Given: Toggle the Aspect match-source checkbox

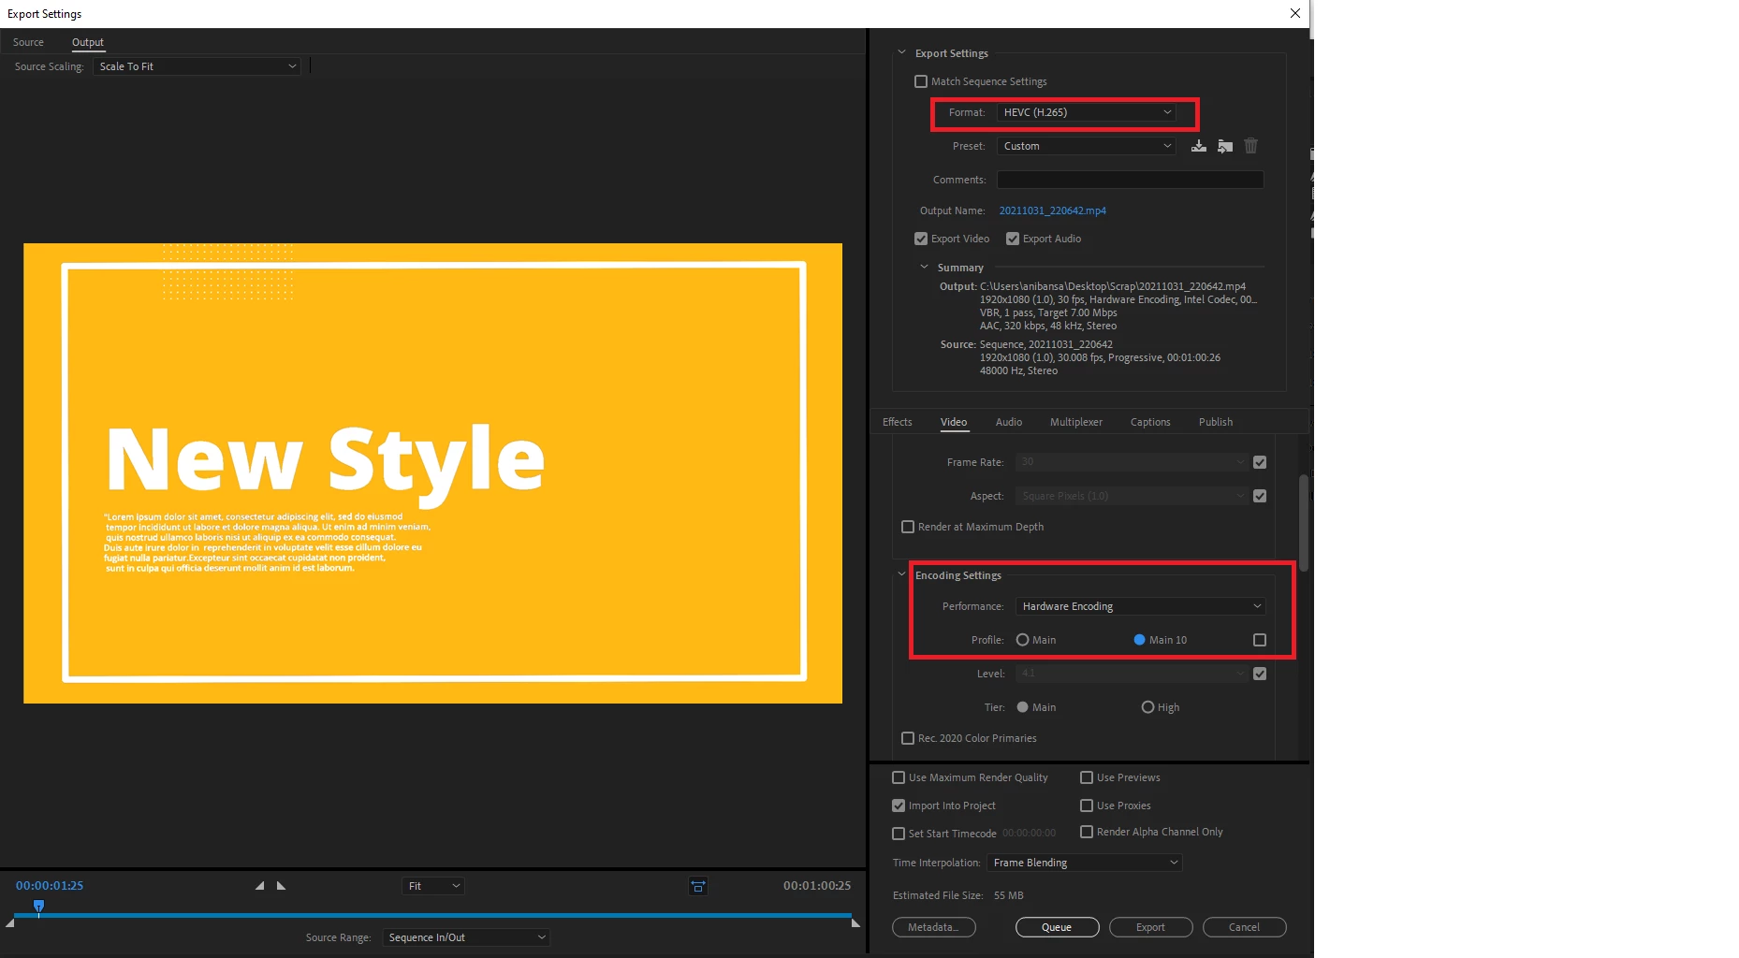Looking at the screenshot, I should (1260, 496).
